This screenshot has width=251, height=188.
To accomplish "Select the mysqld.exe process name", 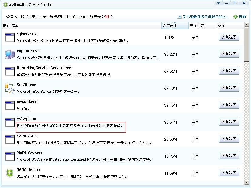I will point(27,102).
